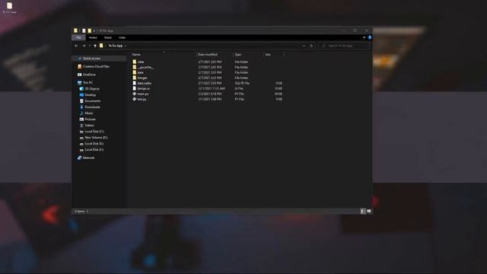
Task: Select the main.py Python file icon
Action: coord(135,94)
